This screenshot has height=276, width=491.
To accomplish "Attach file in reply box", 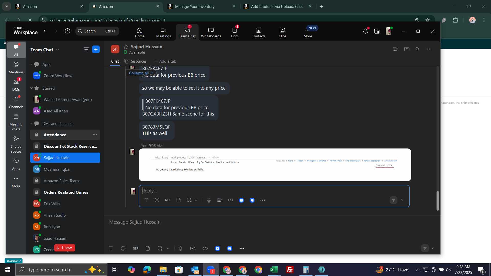I will click(178, 200).
